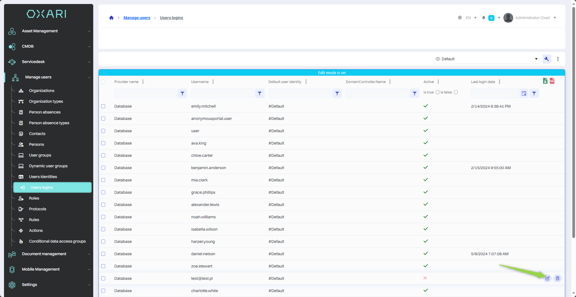The image size is (576, 297).
Task: Open the Provider name column options menu
Action: coord(143,82)
